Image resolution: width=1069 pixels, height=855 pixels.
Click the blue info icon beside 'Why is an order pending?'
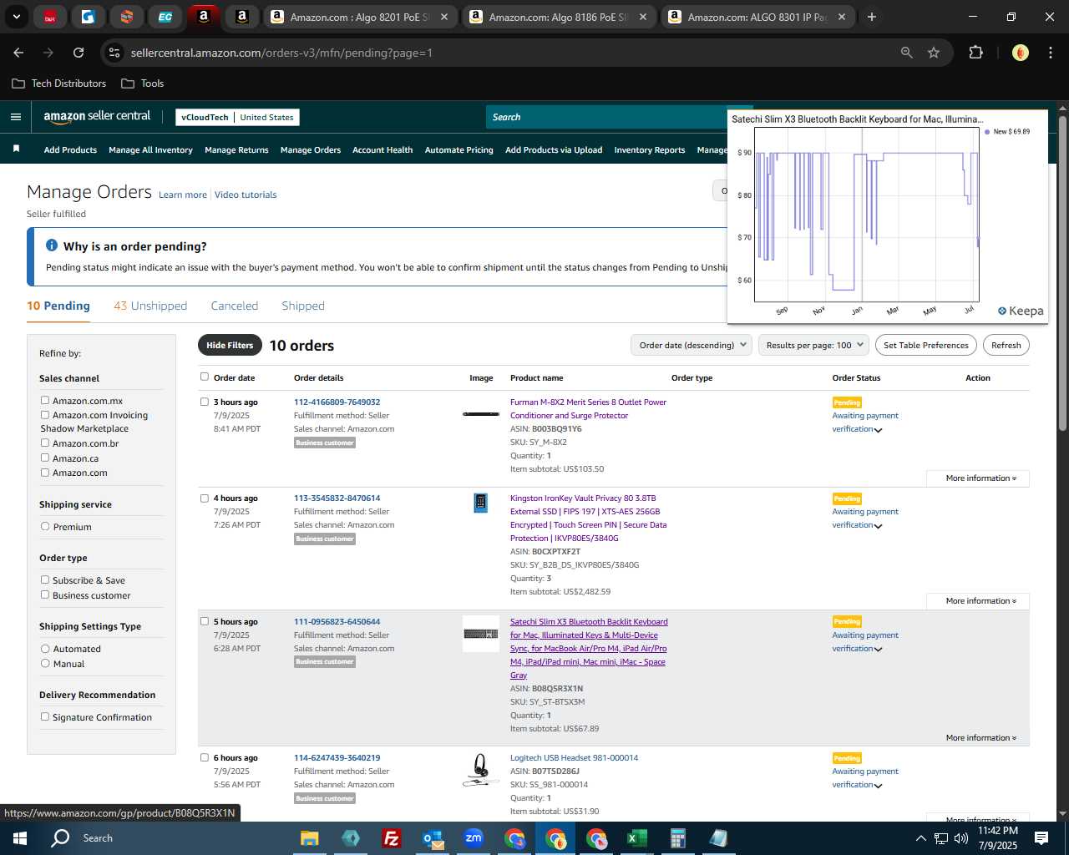[x=52, y=245]
